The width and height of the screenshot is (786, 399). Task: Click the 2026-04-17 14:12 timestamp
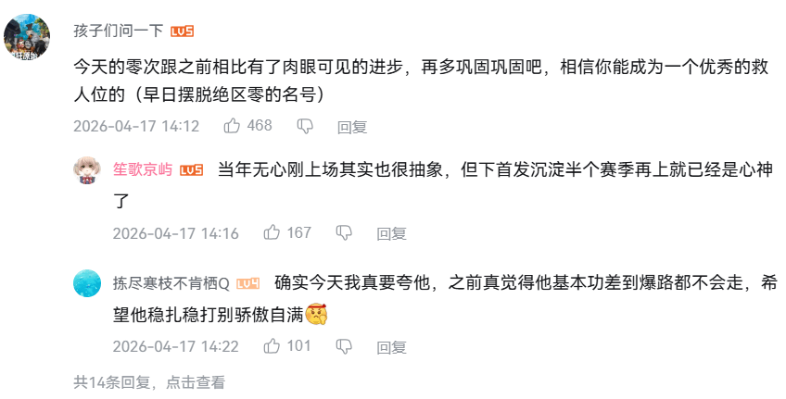(136, 127)
